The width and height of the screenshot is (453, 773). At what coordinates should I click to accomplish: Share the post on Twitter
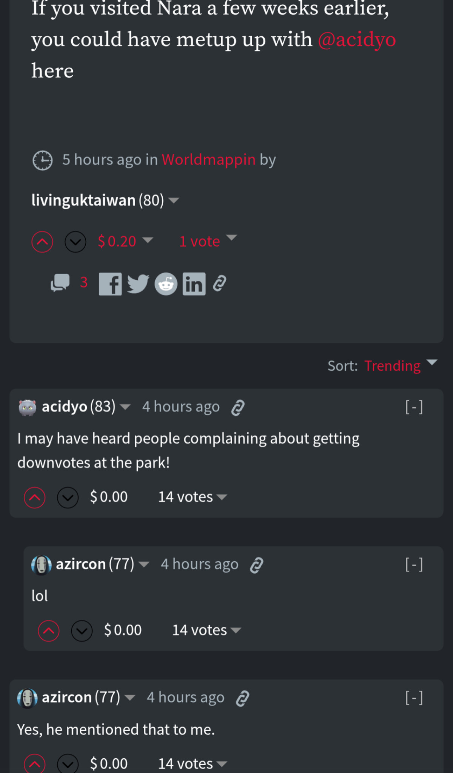tap(138, 284)
